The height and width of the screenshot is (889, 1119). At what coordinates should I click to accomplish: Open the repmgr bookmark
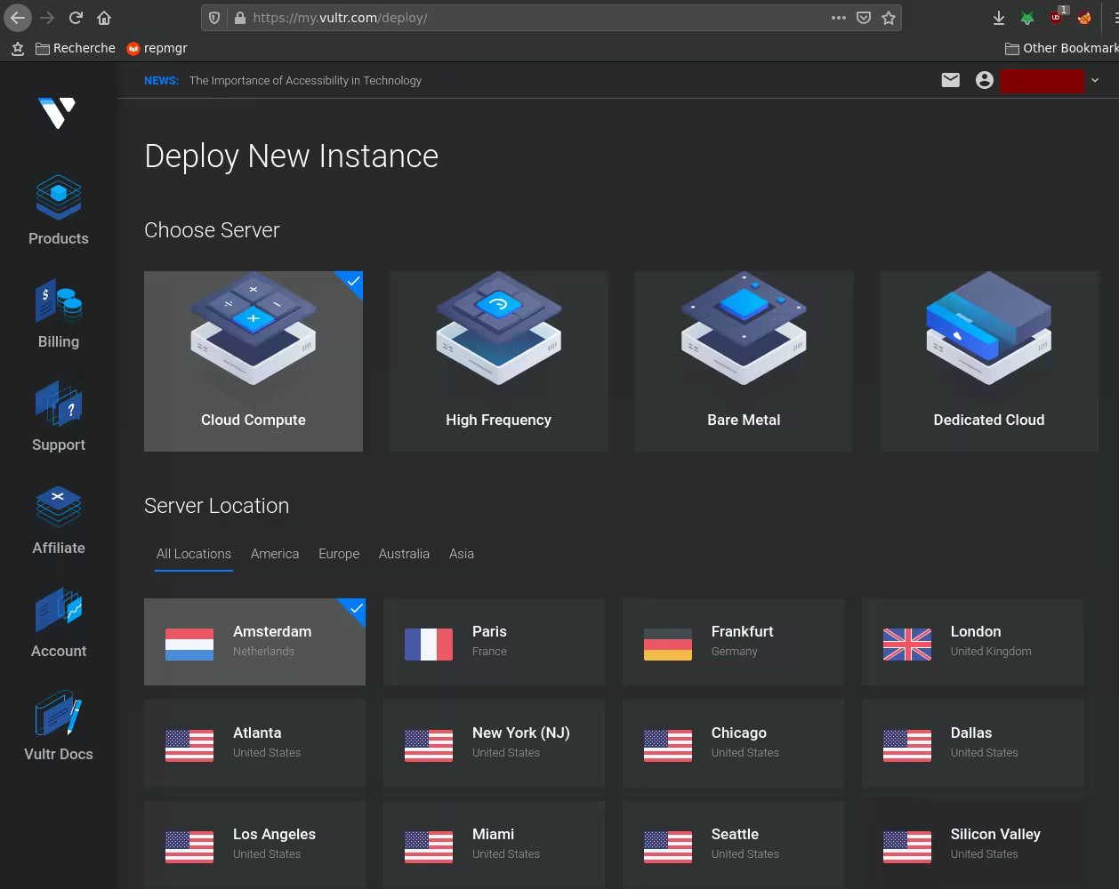157,48
